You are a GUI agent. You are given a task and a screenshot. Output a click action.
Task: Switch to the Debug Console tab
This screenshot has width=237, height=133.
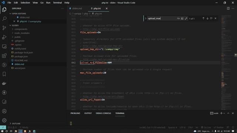click(103, 113)
